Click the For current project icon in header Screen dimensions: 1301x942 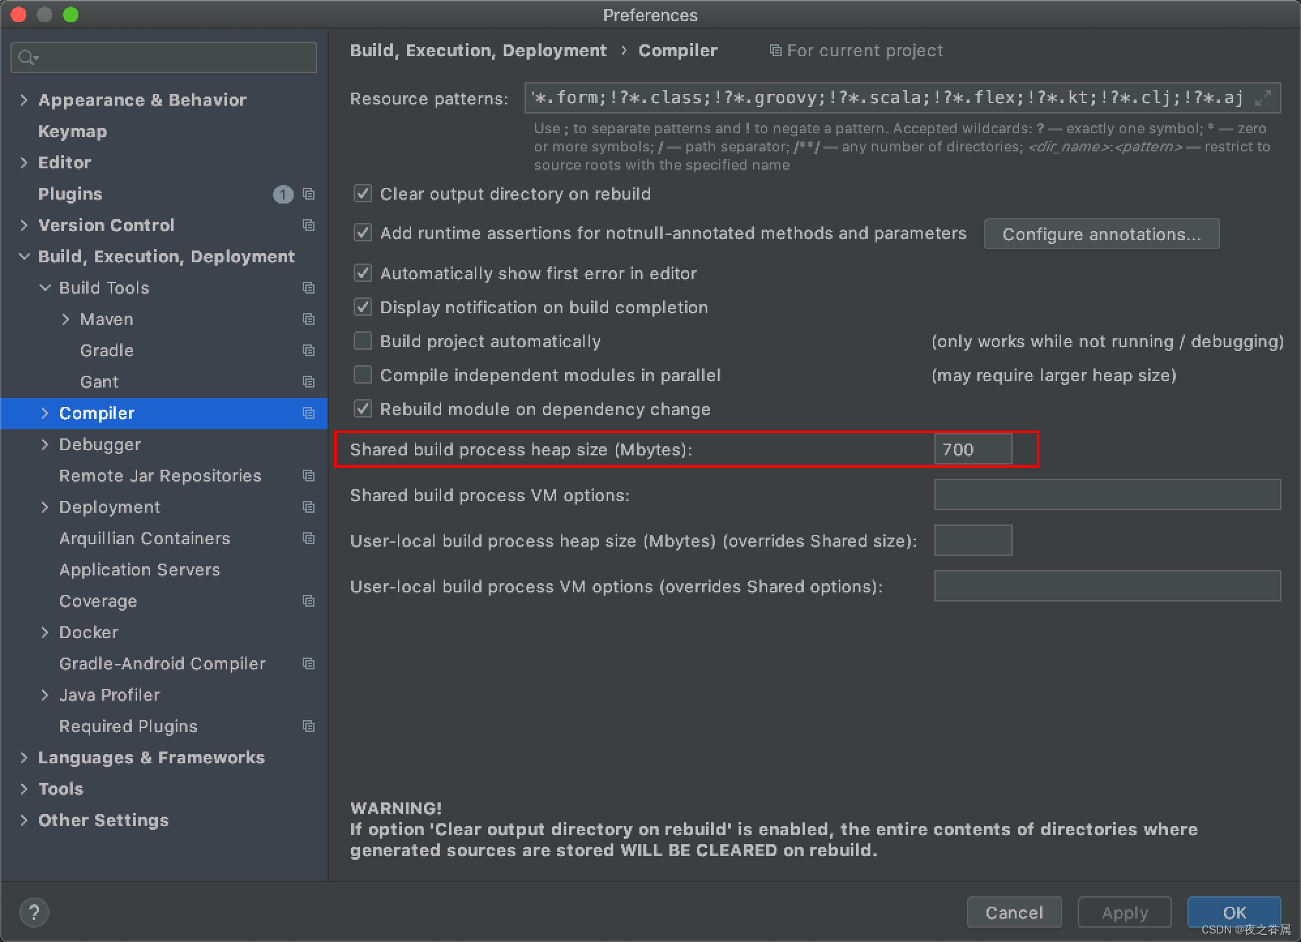point(775,50)
